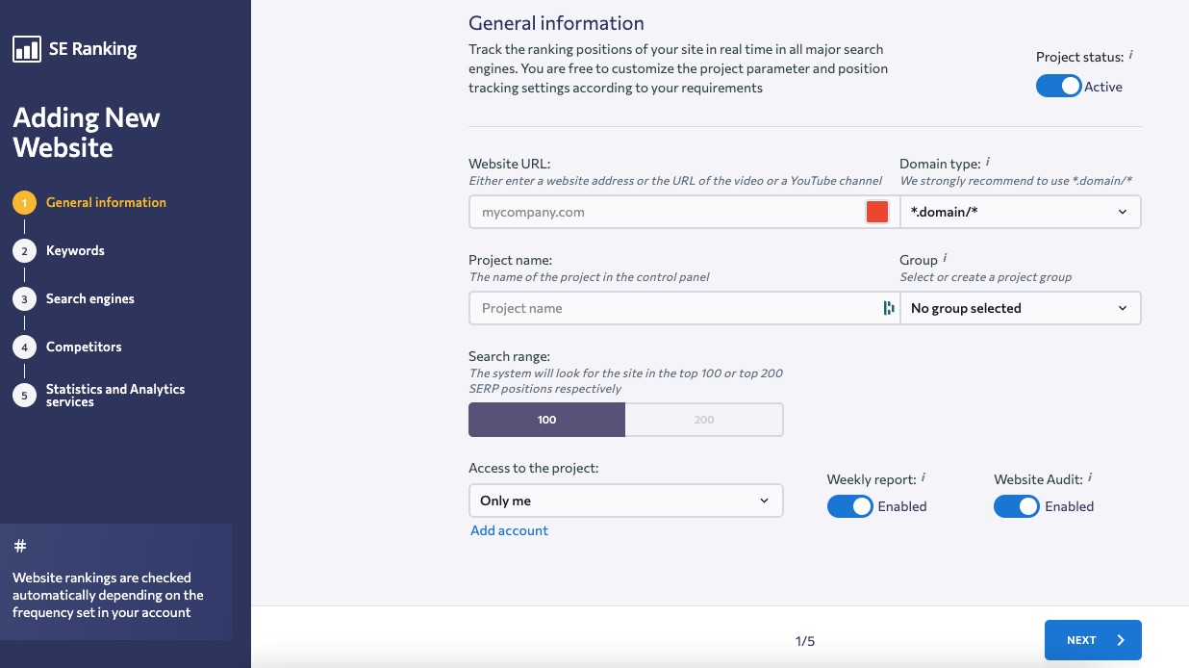The height and width of the screenshot is (668, 1189).
Task: Open the Domain type dropdown
Action: [1020, 212]
